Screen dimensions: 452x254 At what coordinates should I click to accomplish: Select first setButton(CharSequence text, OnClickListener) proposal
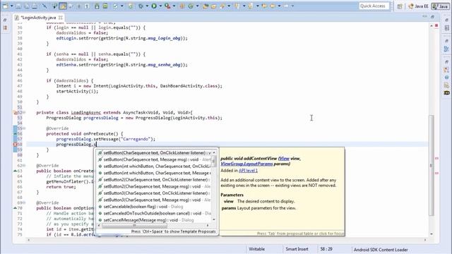tap(155, 152)
